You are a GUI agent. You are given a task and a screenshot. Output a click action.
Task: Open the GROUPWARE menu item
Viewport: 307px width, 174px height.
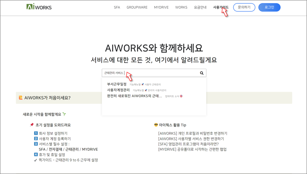coord(137,7)
